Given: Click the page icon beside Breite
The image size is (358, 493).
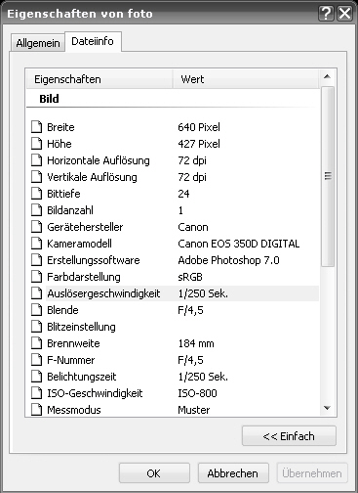Looking at the screenshot, I should [x=37, y=127].
